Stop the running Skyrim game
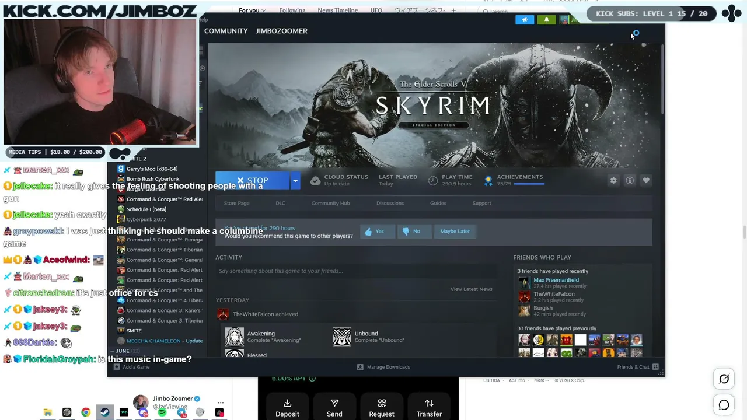747x420 pixels. point(252,181)
